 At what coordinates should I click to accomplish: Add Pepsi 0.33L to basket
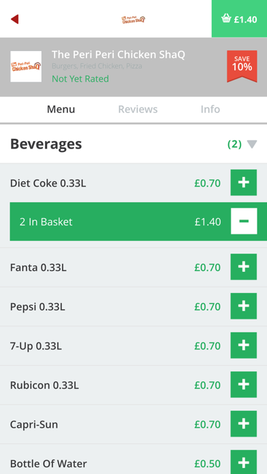point(244,306)
